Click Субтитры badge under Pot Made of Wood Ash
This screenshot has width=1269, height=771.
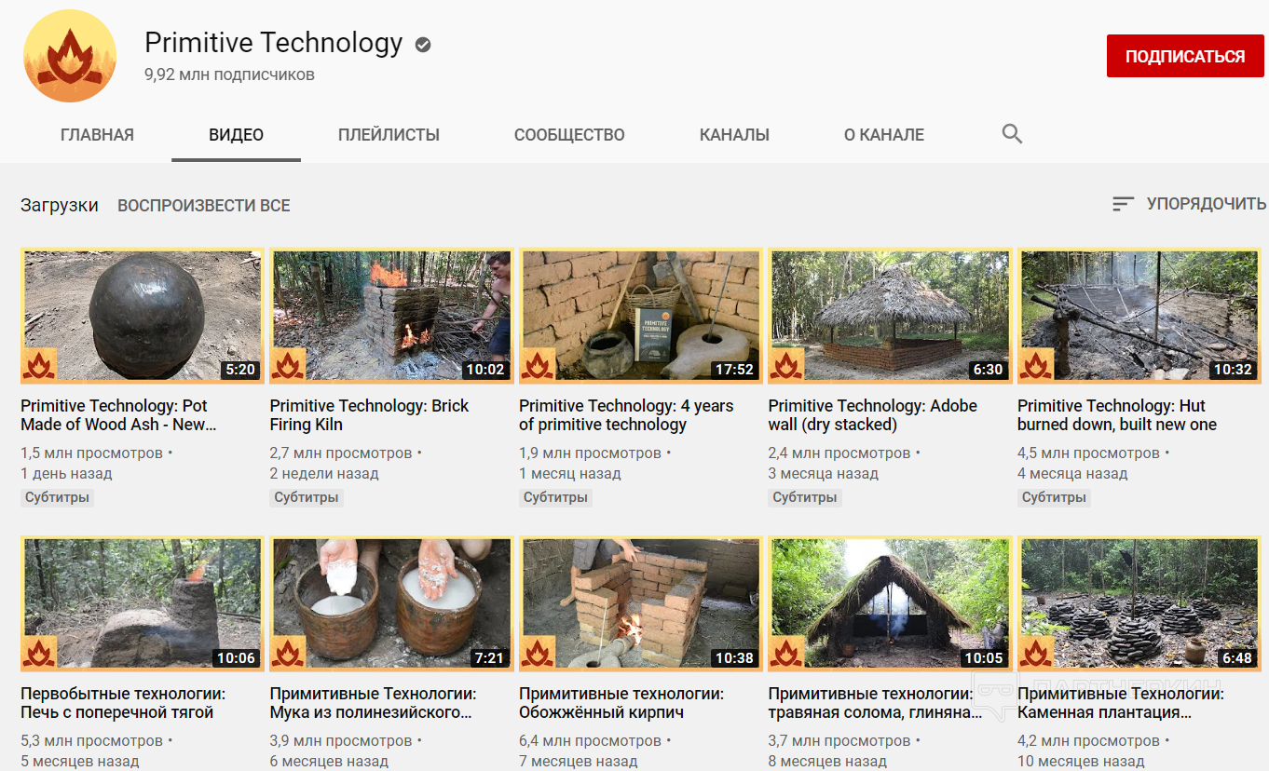pyautogui.click(x=58, y=497)
